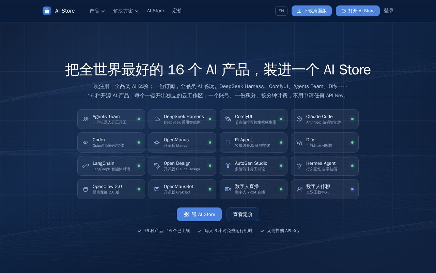Click the cloud icon in 打开 AI Store button
Screen dimensions: 436x273
point(343,11)
